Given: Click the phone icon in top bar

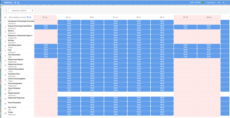Looking at the screenshot, I should click(x=223, y=2).
